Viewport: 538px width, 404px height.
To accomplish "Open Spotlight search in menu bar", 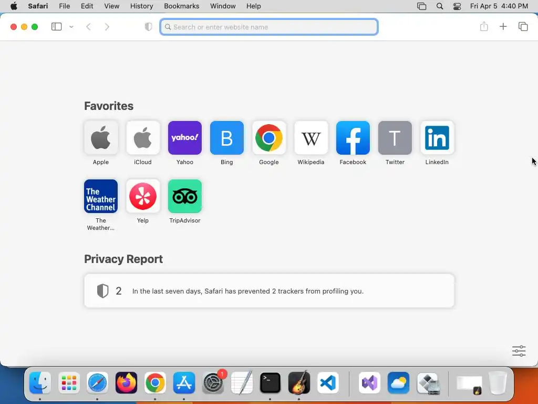I will click(440, 6).
